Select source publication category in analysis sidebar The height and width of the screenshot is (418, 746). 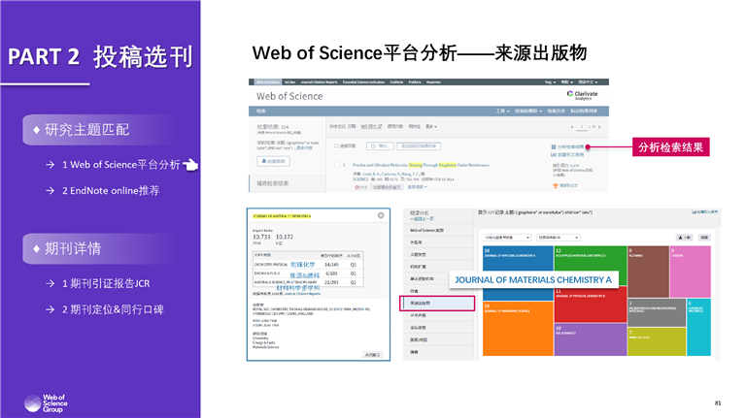click(x=437, y=303)
